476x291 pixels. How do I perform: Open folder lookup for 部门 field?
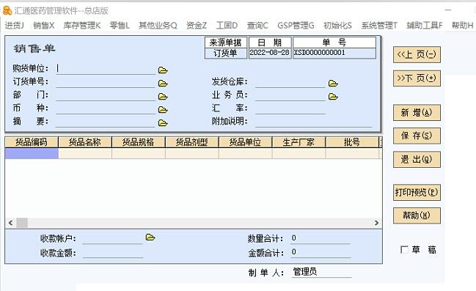(163, 97)
